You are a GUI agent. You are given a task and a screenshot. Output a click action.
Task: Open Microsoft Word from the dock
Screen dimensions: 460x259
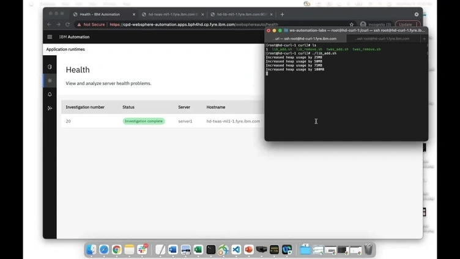coord(172,250)
